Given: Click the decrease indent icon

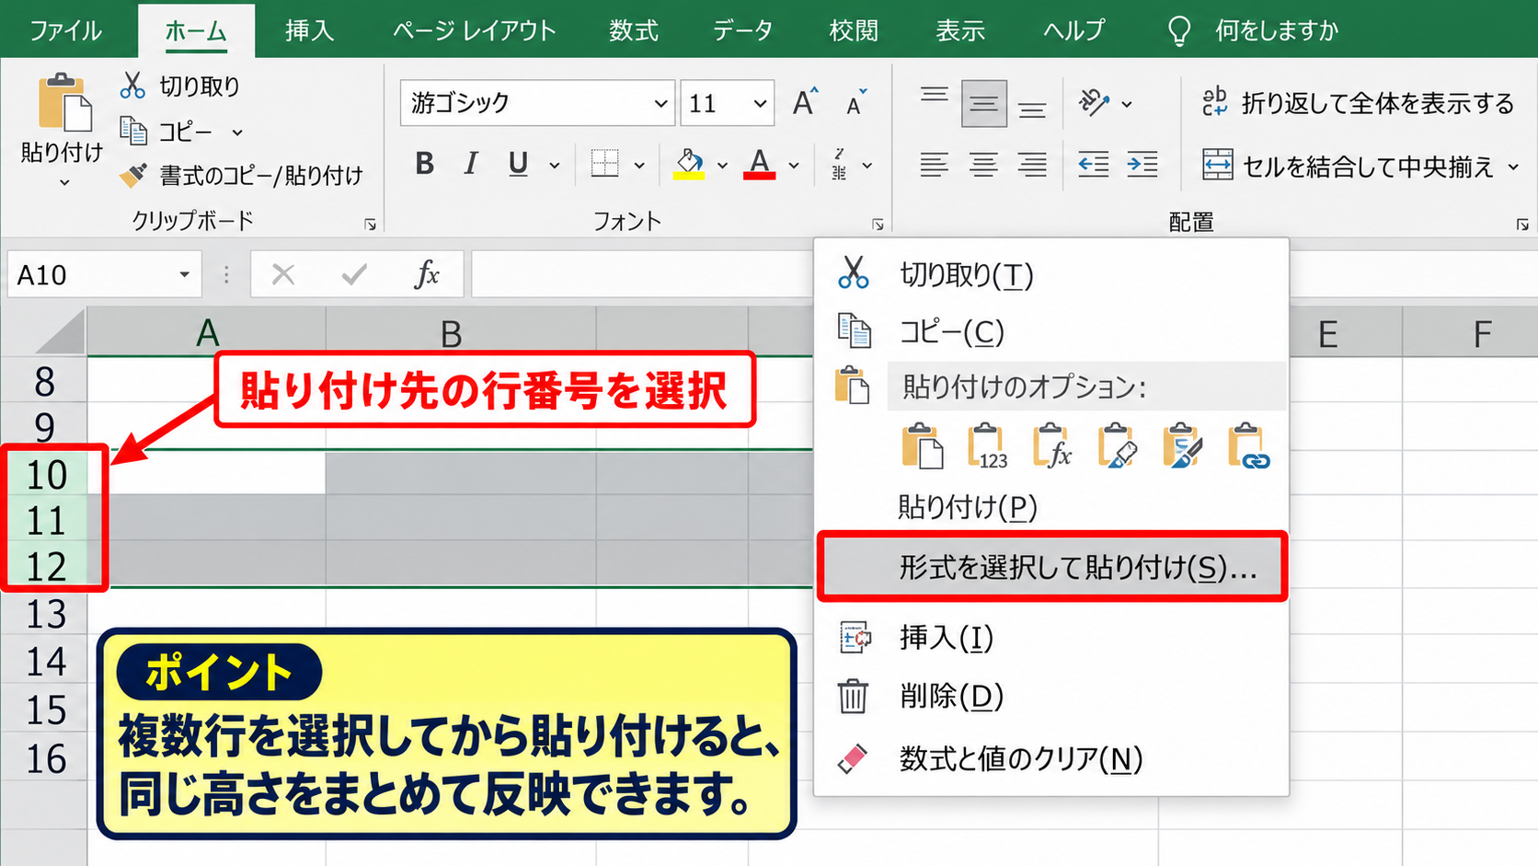Looking at the screenshot, I should click(x=1093, y=165).
